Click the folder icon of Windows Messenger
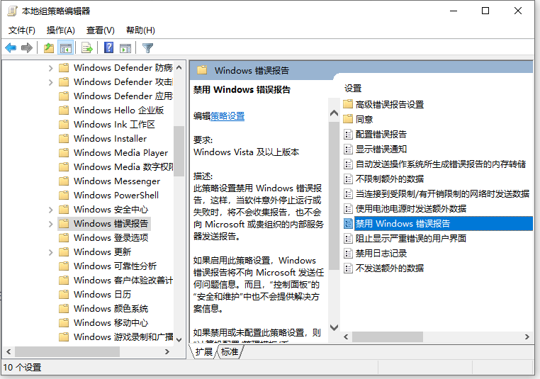Image resolution: width=540 pixels, height=379 pixels. pyautogui.click(x=64, y=181)
